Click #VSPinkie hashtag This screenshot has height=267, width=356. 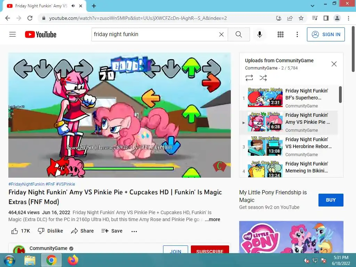click(x=65, y=184)
